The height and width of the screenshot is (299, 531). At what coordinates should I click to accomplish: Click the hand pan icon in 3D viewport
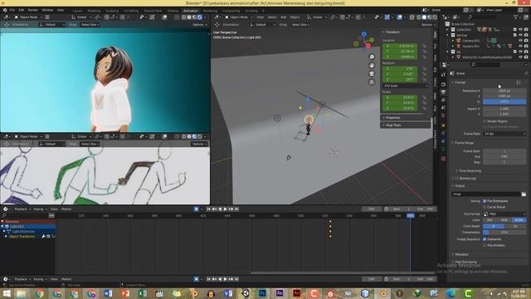[x=372, y=66]
